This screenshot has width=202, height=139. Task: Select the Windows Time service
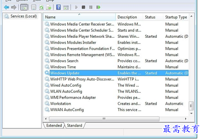pyautogui.click(x=116, y=67)
